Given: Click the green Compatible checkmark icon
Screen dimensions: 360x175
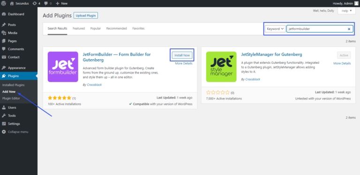Looking at the screenshot, I should point(130,104).
